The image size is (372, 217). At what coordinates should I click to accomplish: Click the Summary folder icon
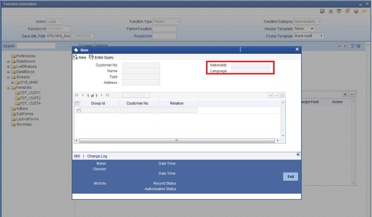(13, 124)
